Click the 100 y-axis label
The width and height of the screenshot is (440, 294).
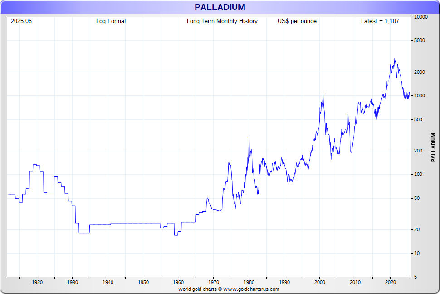pos(418,174)
